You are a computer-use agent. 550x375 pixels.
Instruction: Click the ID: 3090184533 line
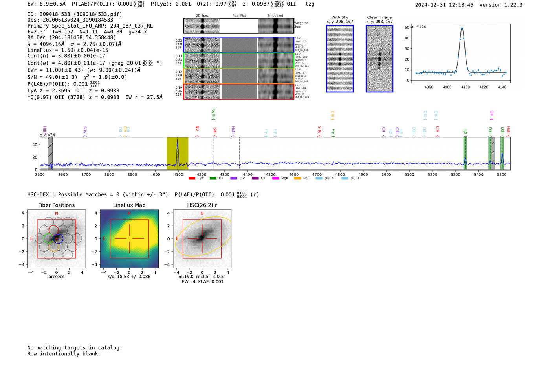(x=75, y=14)
